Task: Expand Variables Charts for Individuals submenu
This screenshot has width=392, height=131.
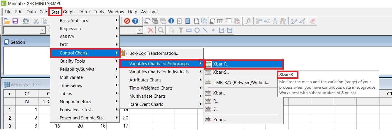Action: [x=161, y=72]
